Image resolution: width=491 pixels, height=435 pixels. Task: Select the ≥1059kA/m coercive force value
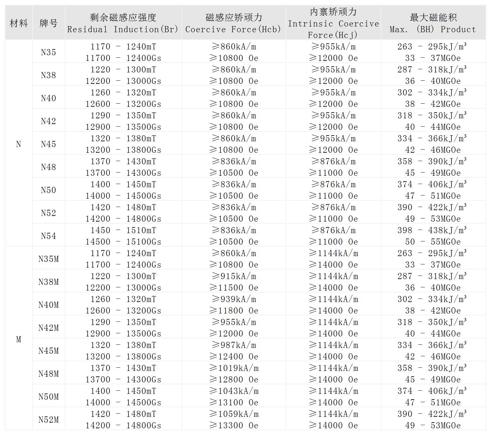234,414
